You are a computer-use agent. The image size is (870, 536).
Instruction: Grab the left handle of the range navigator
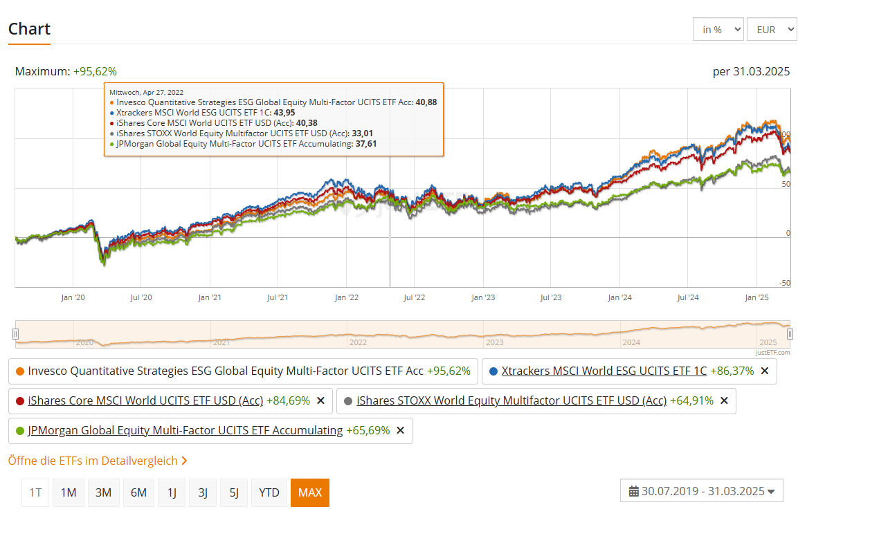tap(15, 334)
